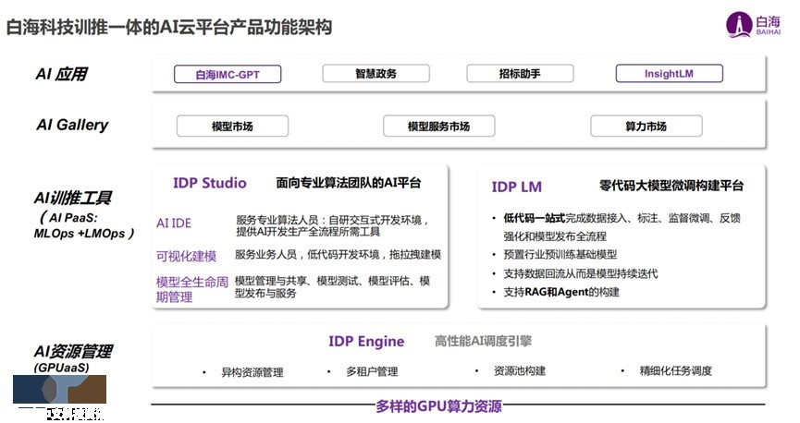Click the bullet 支持RAG和Agent的构建

tap(561, 292)
